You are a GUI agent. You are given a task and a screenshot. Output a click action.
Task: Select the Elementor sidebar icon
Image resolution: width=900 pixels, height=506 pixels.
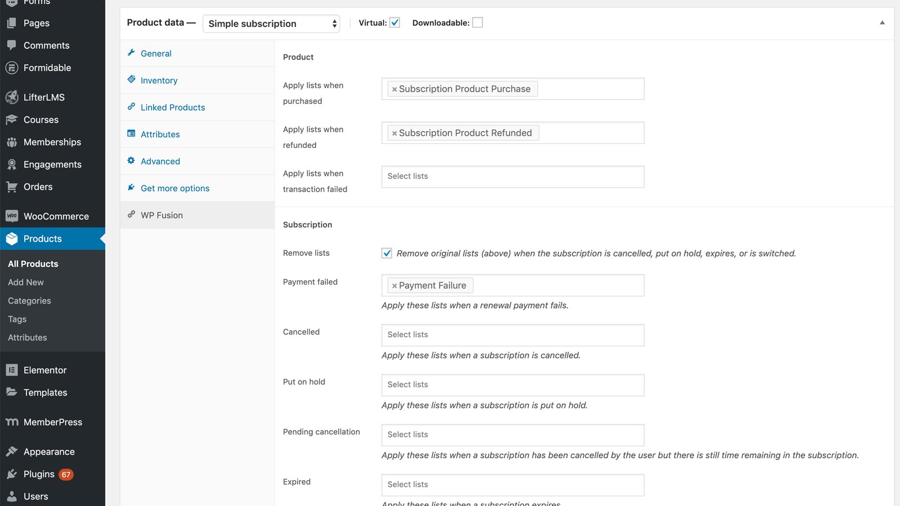click(x=12, y=370)
